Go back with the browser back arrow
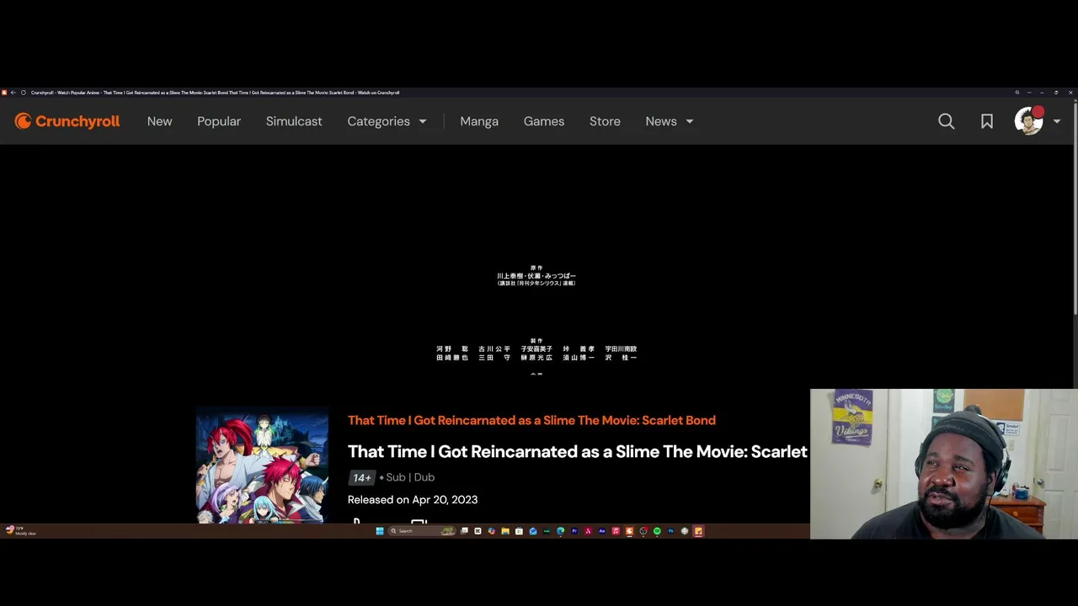This screenshot has width=1078, height=606. click(13, 93)
